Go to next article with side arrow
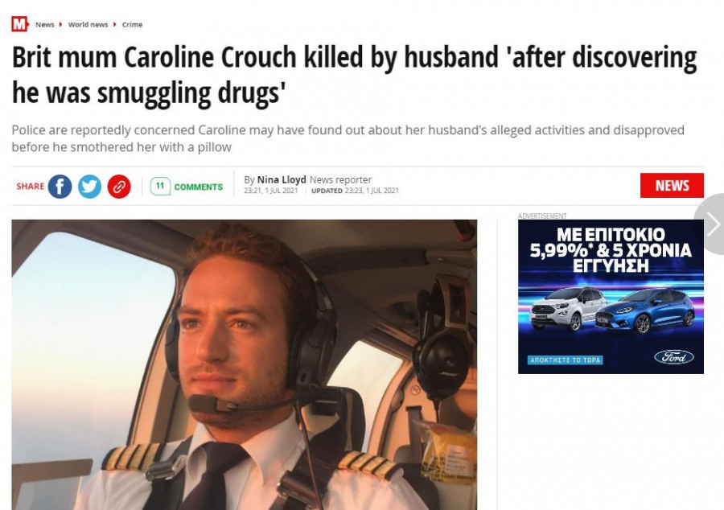 coord(712,224)
